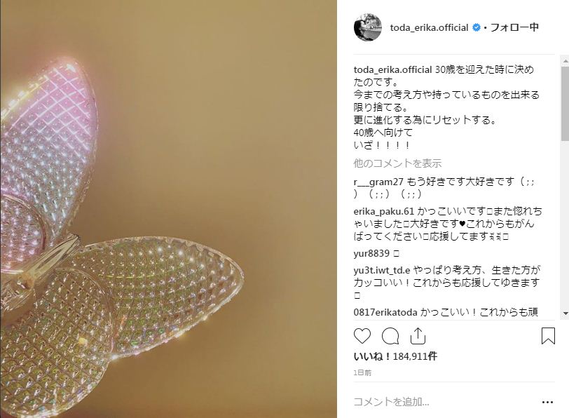Open comment speech bubble icon
569x418 pixels.
(390, 336)
